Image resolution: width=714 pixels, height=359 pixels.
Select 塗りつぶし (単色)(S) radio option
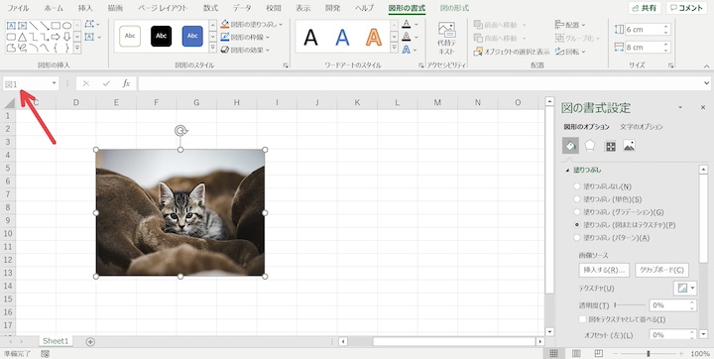pos(577,199)
